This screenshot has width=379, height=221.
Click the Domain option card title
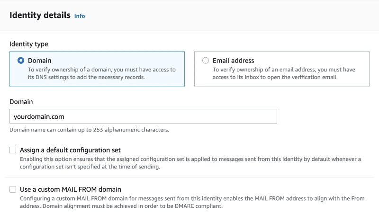pos(40,61)
